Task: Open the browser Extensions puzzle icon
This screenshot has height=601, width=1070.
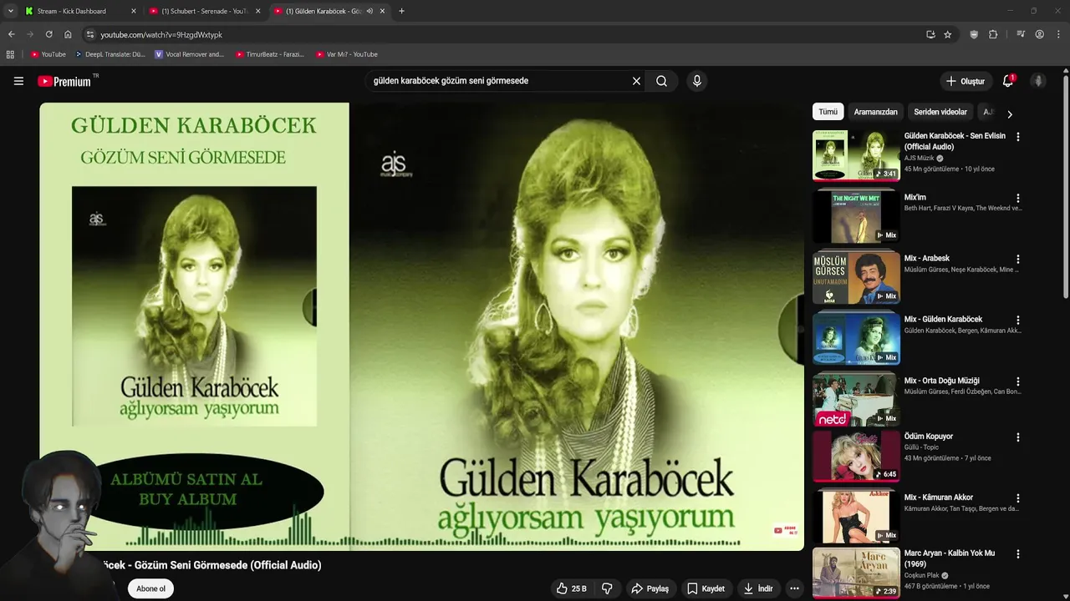Action: (x=993, y=34)
